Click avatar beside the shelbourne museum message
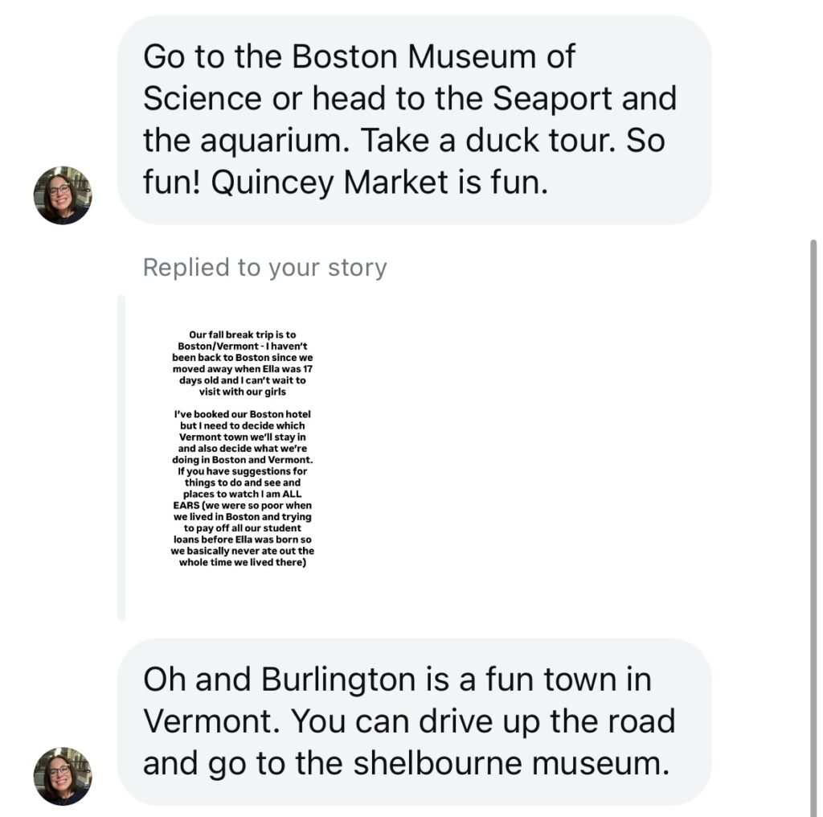 click(x=63, y=775)
